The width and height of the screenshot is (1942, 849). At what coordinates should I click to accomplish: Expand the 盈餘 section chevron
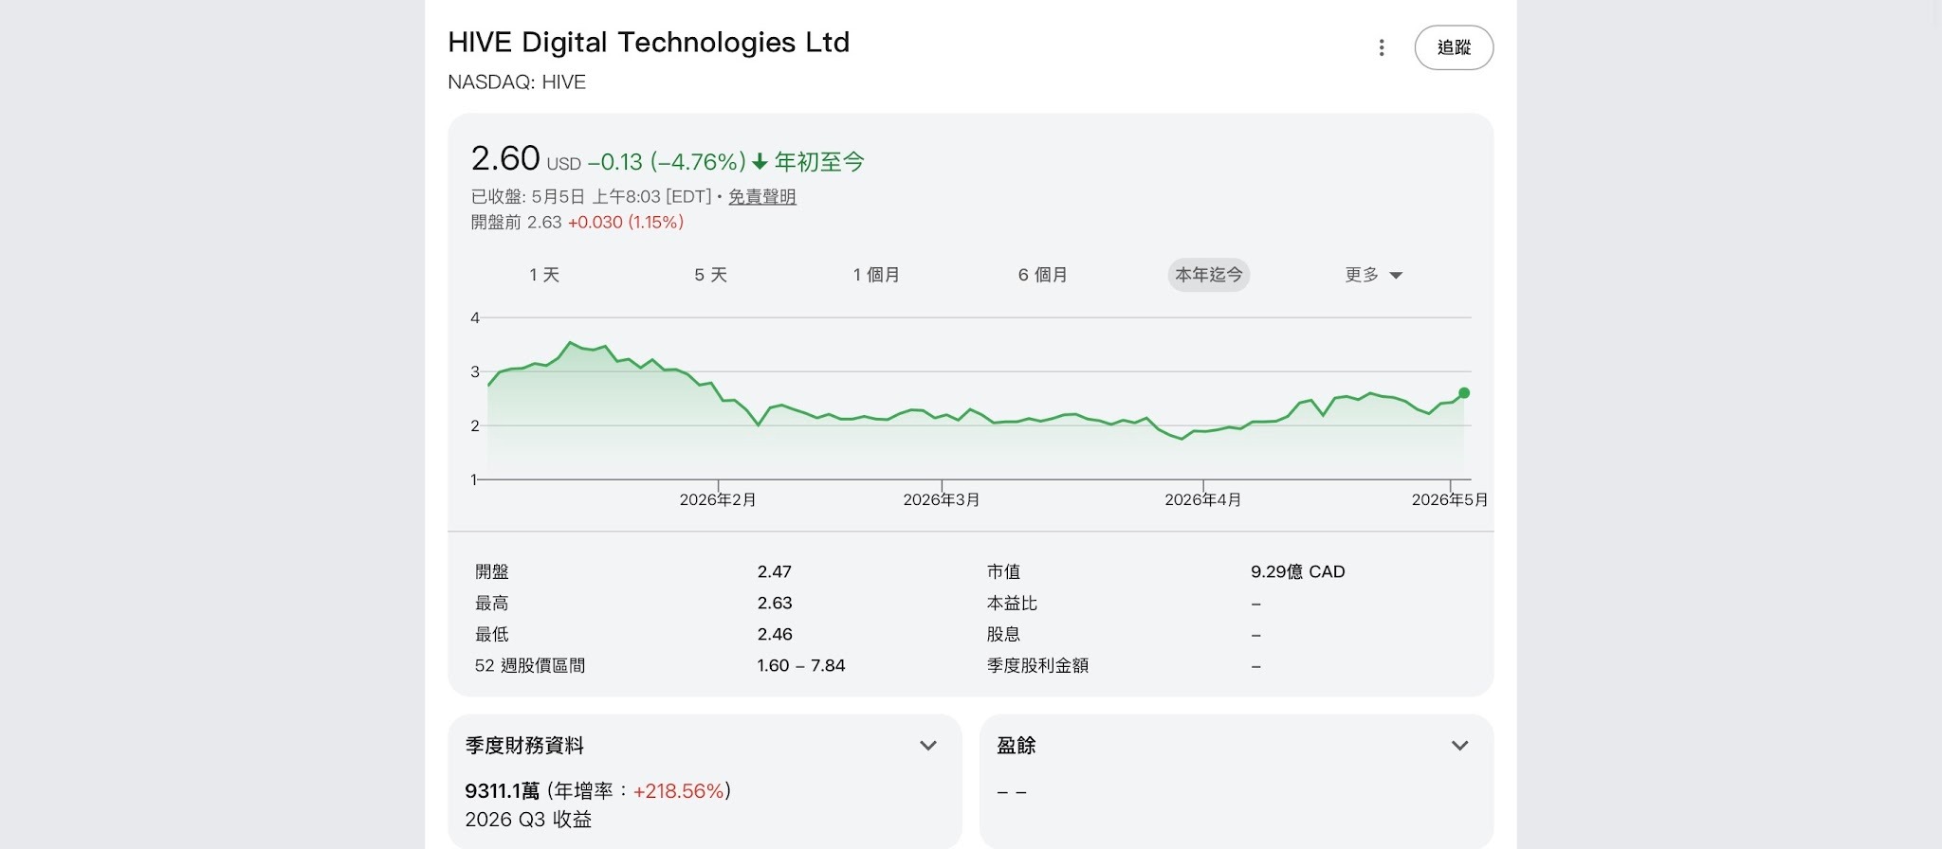[x=1459, y=746]
